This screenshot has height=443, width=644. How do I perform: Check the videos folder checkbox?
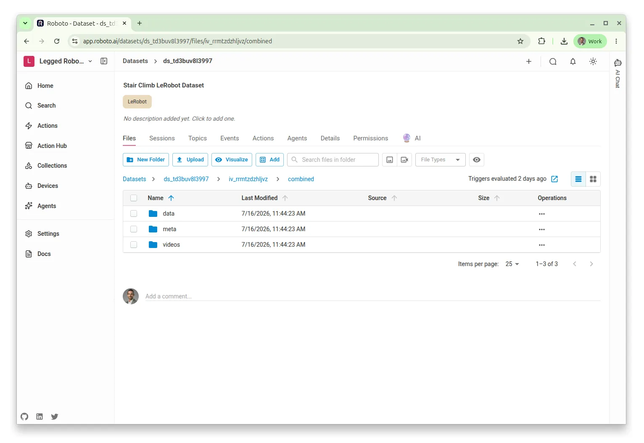coord(134,245)
